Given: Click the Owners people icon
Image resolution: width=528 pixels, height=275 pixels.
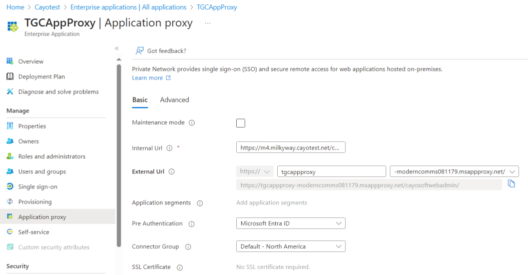Looking at the screenshot, I should (10, 141).
